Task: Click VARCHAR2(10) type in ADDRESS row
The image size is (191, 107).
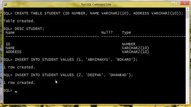Action: (x=135, y=52)
